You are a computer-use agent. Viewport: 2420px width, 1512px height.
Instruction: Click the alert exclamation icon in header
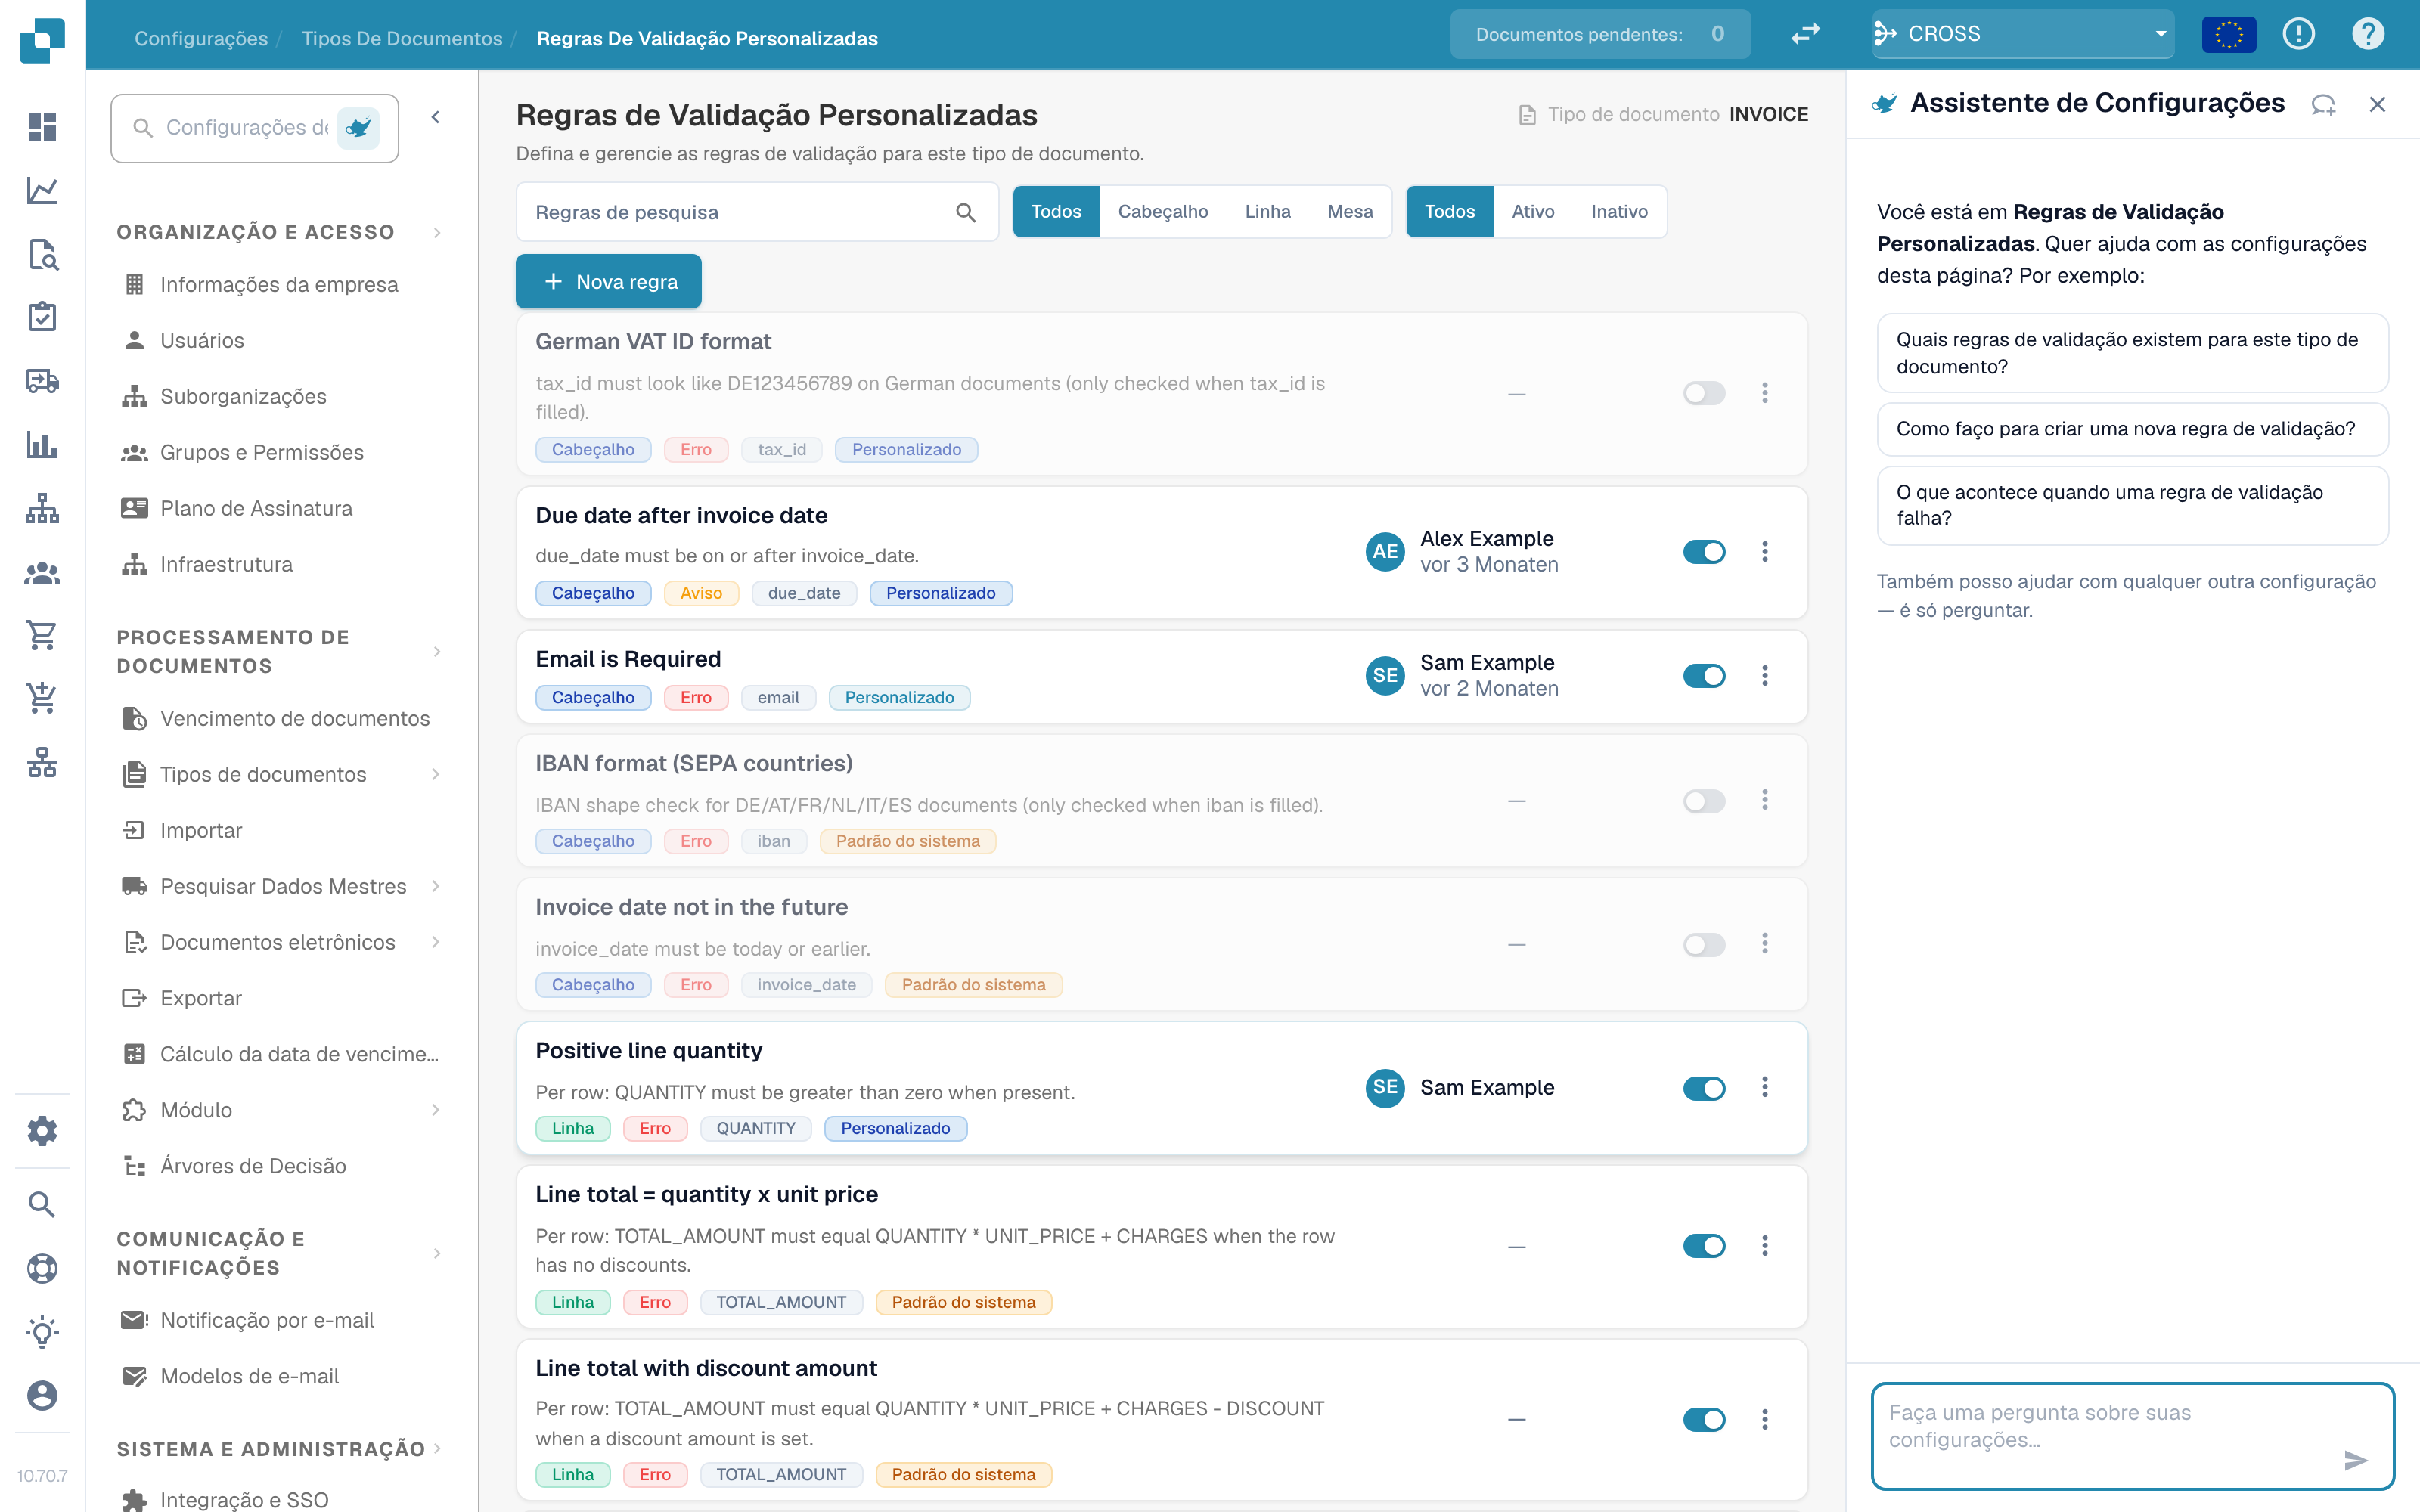[x=2299, y=34]
